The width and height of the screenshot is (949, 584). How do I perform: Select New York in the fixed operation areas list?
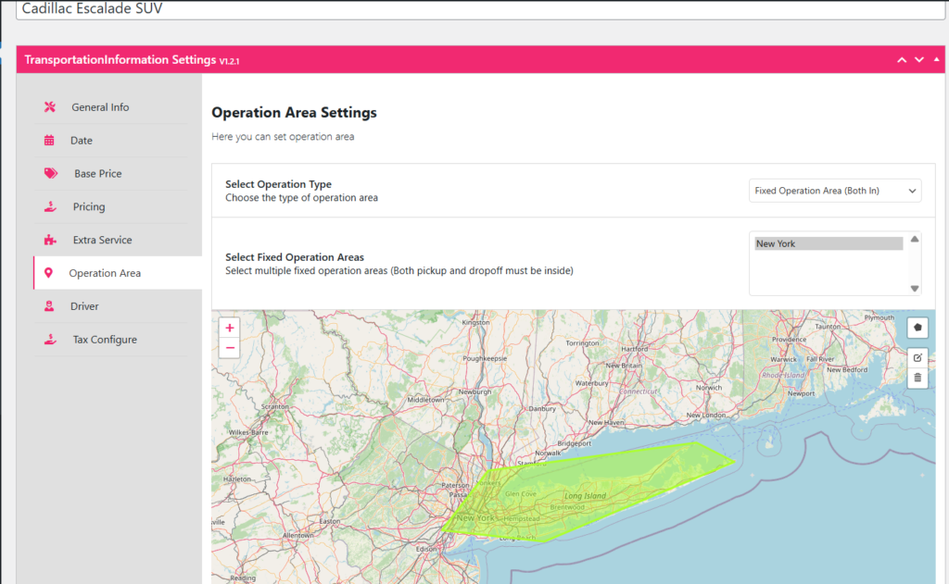pos(828,243)
